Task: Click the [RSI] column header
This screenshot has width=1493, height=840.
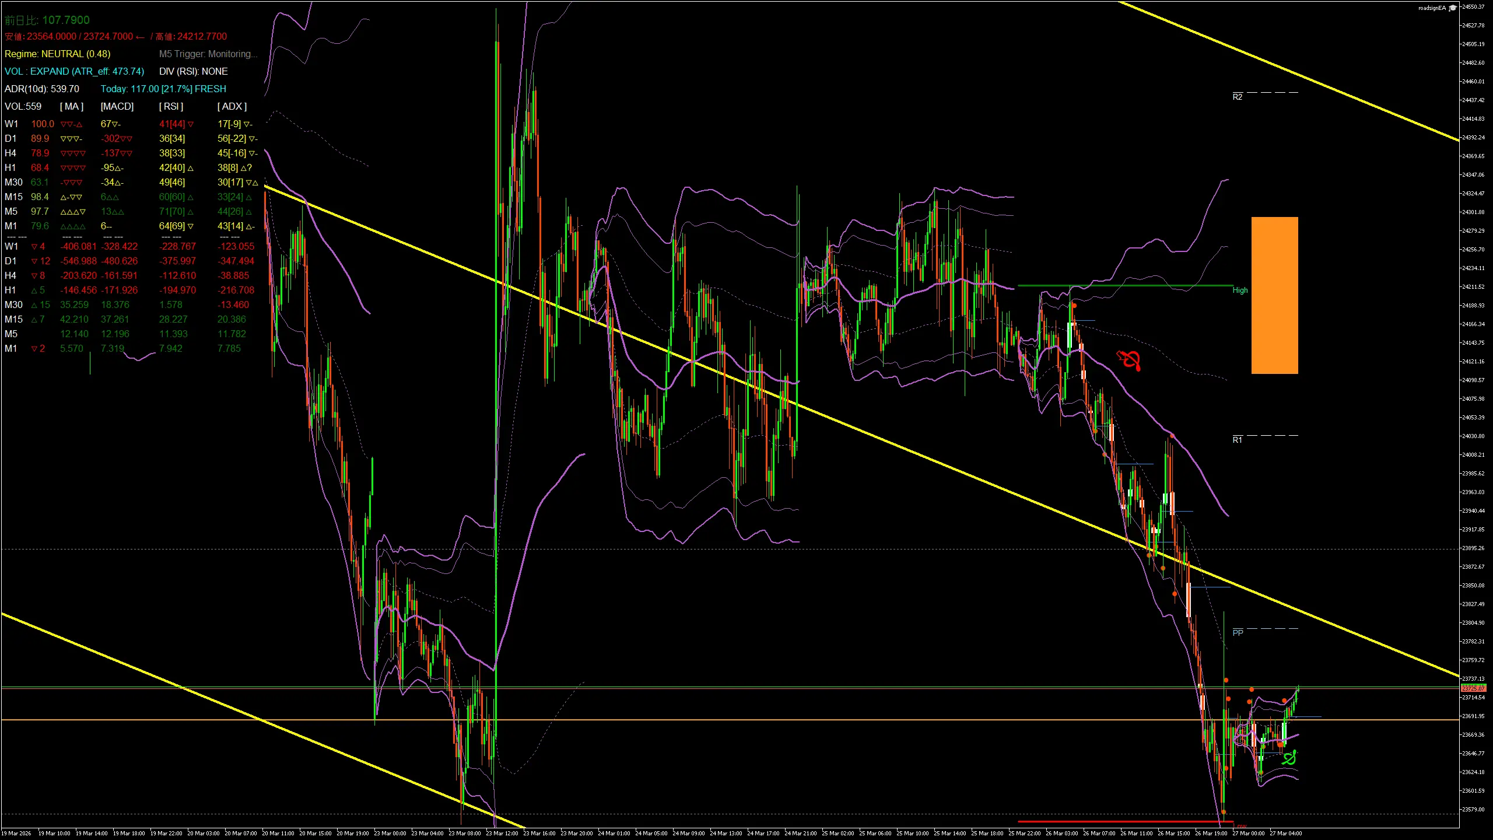Action: point(171,107)
